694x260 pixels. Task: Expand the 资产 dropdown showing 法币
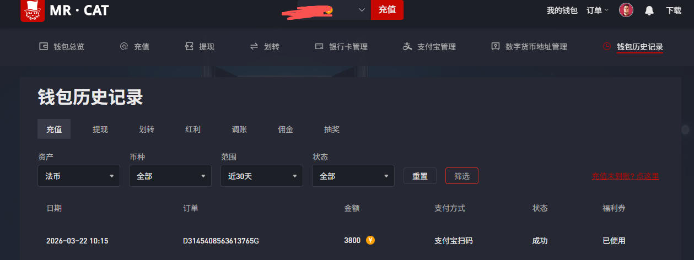(x=79, y=176)
